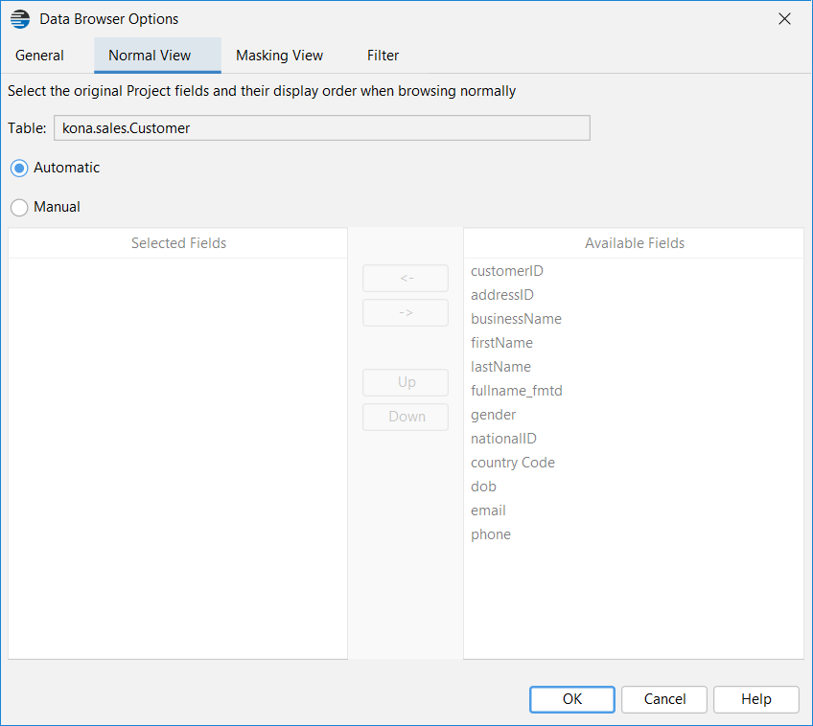The width and height of the screenshot is (813, 726).
Task: Choose the Manual radio option
Action: coord(19,207)
